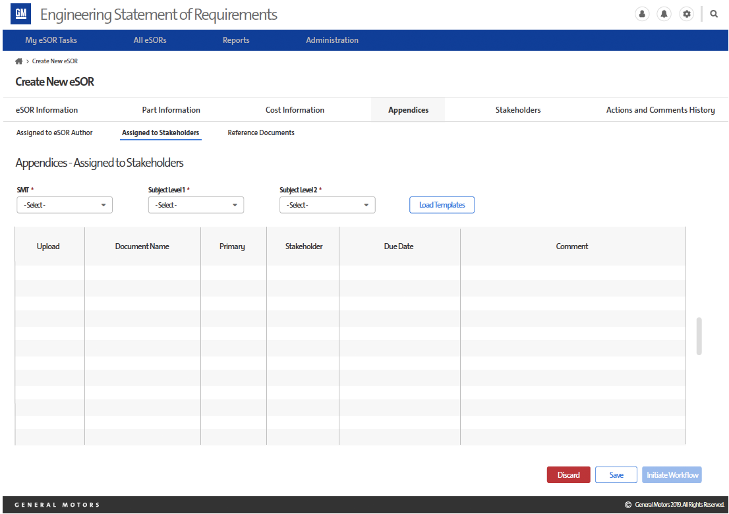The image size is (729, 514).
Task: Open the My eSOR Tasks menu
Action: coord(51,40)
